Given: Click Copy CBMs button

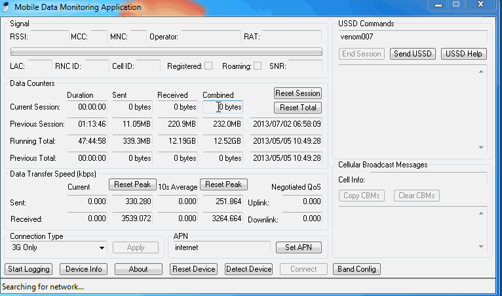Looking at the screenshot, I should tap(362, 196).
